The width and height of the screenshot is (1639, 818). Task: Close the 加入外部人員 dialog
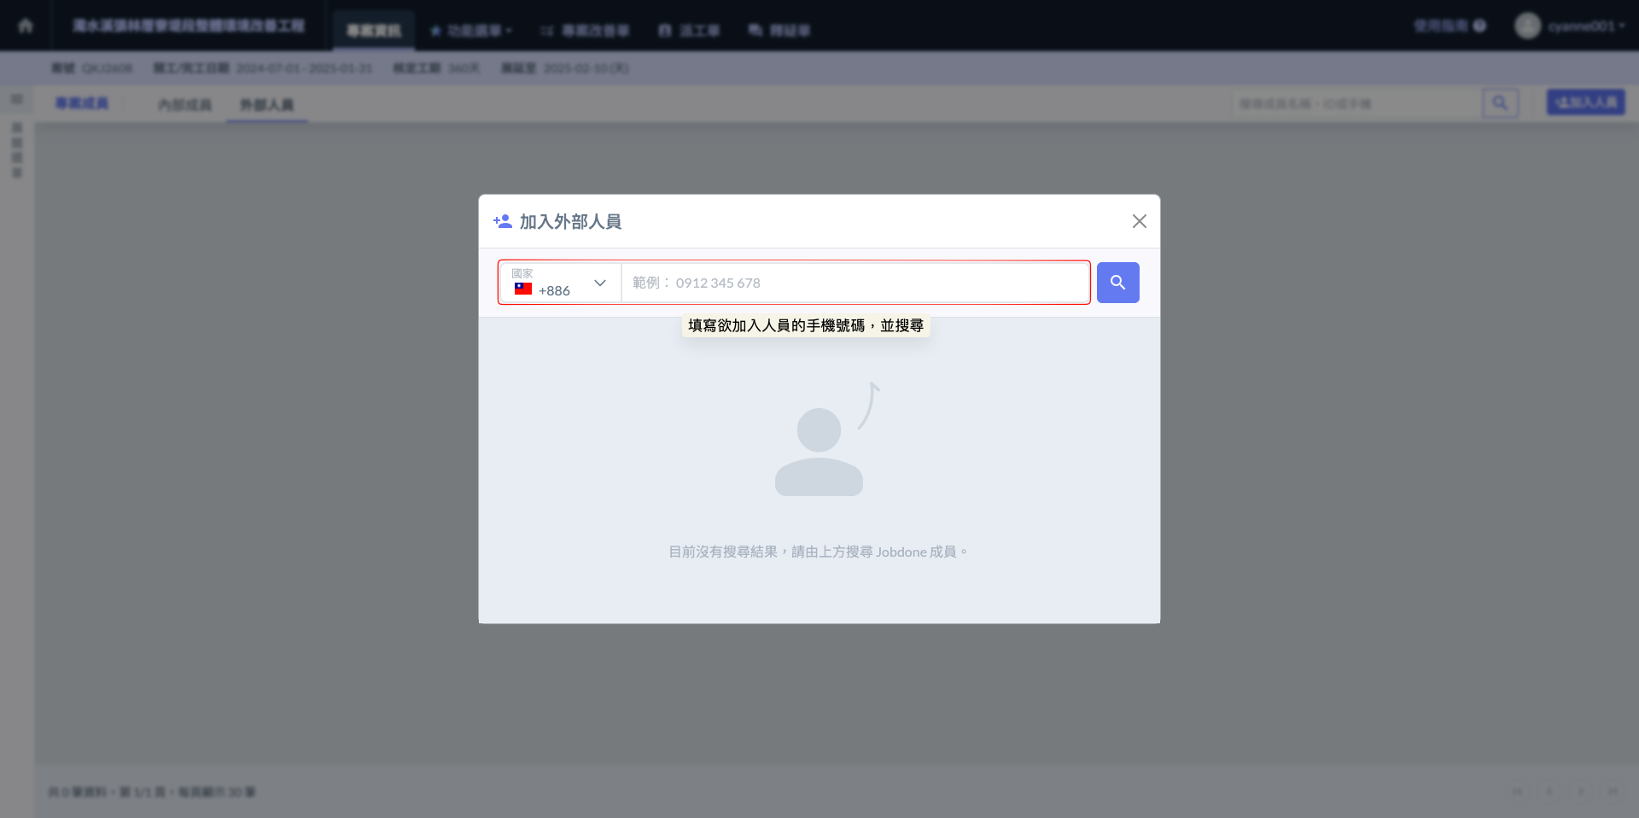pyautogui.click(x=1139, y=221)
